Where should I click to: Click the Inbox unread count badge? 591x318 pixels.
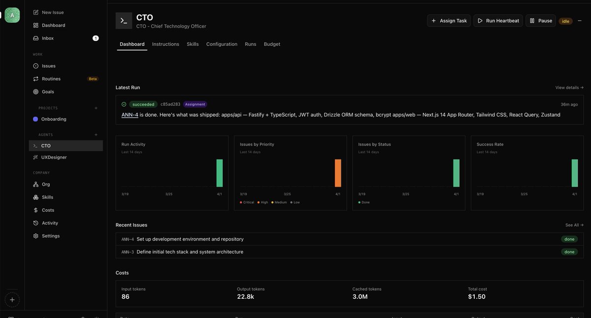tap(96, 38)
